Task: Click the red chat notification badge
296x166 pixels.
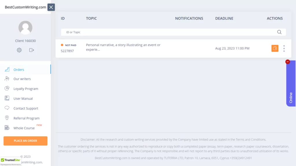Action: [288, 62]
